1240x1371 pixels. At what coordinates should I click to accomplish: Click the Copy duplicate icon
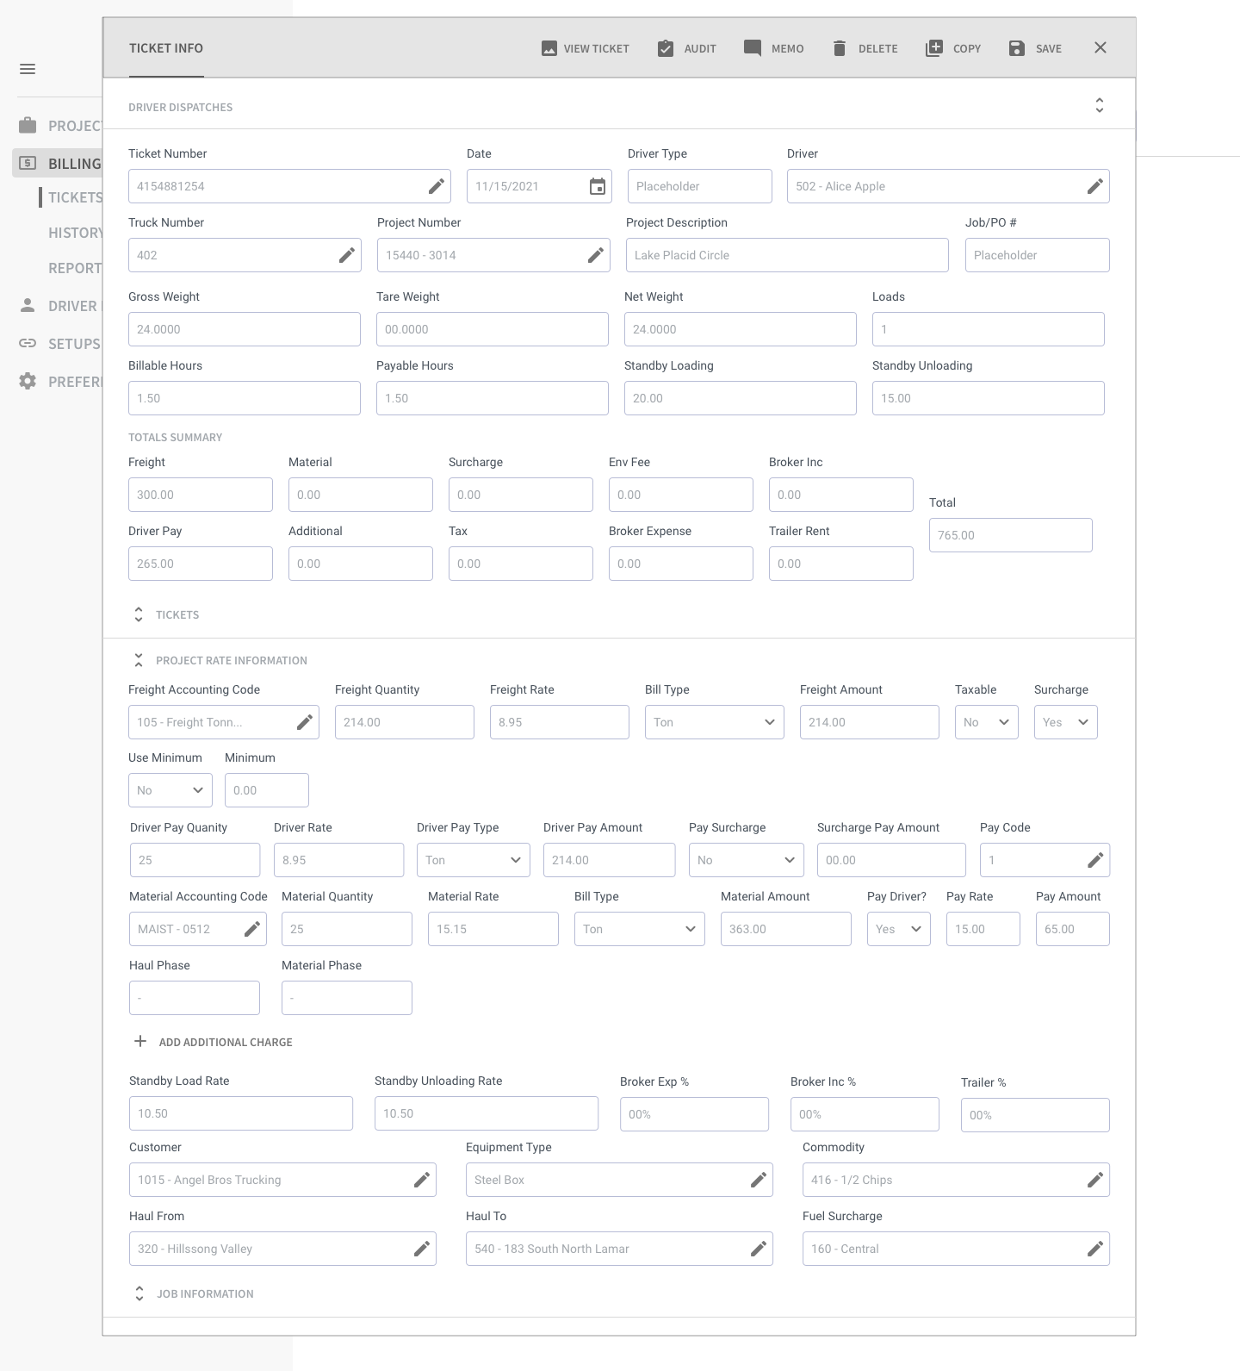click(x=934, y=48)
